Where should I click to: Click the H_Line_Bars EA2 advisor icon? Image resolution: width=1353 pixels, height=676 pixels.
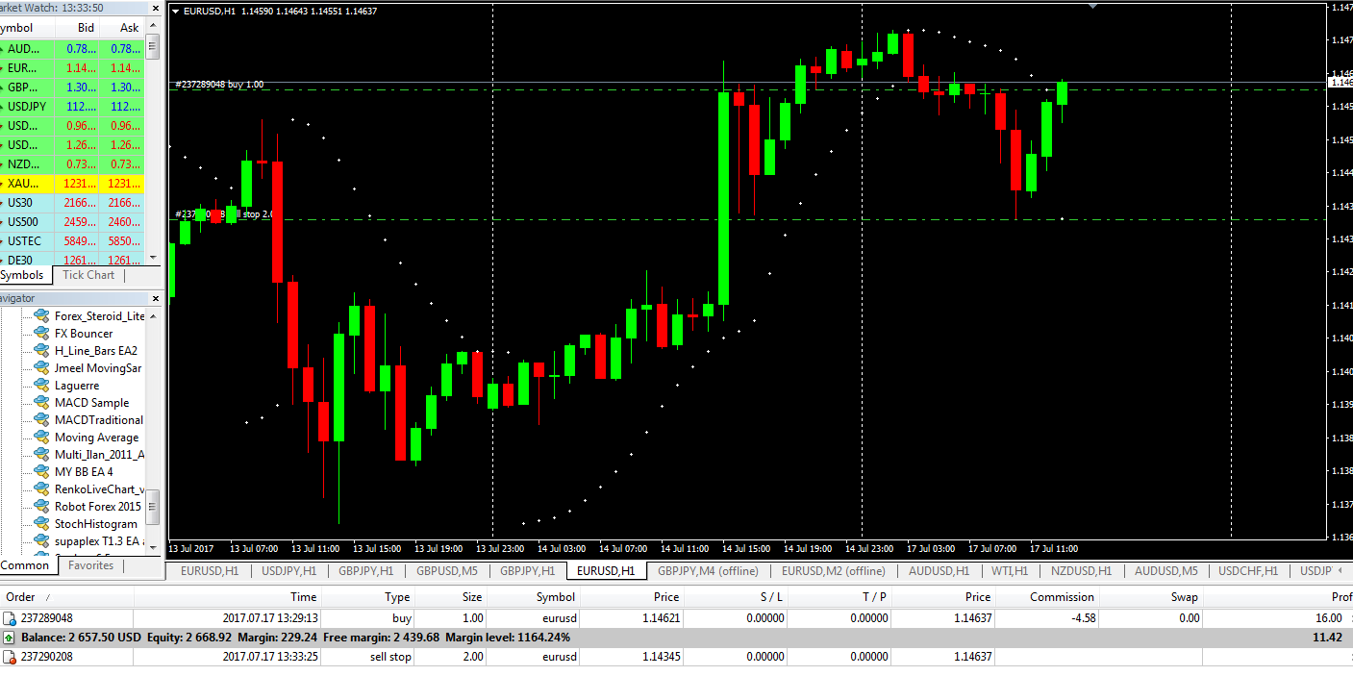pyautogui.click(x=41, y=350)
